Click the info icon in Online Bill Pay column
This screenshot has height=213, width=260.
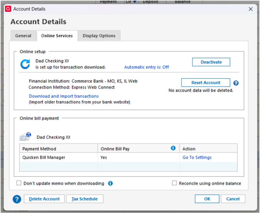173,148
